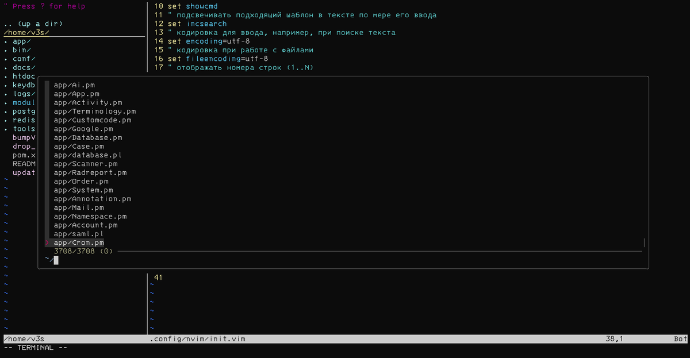Click the 3708/3708 match counter
690x358 pixels.
83,251
